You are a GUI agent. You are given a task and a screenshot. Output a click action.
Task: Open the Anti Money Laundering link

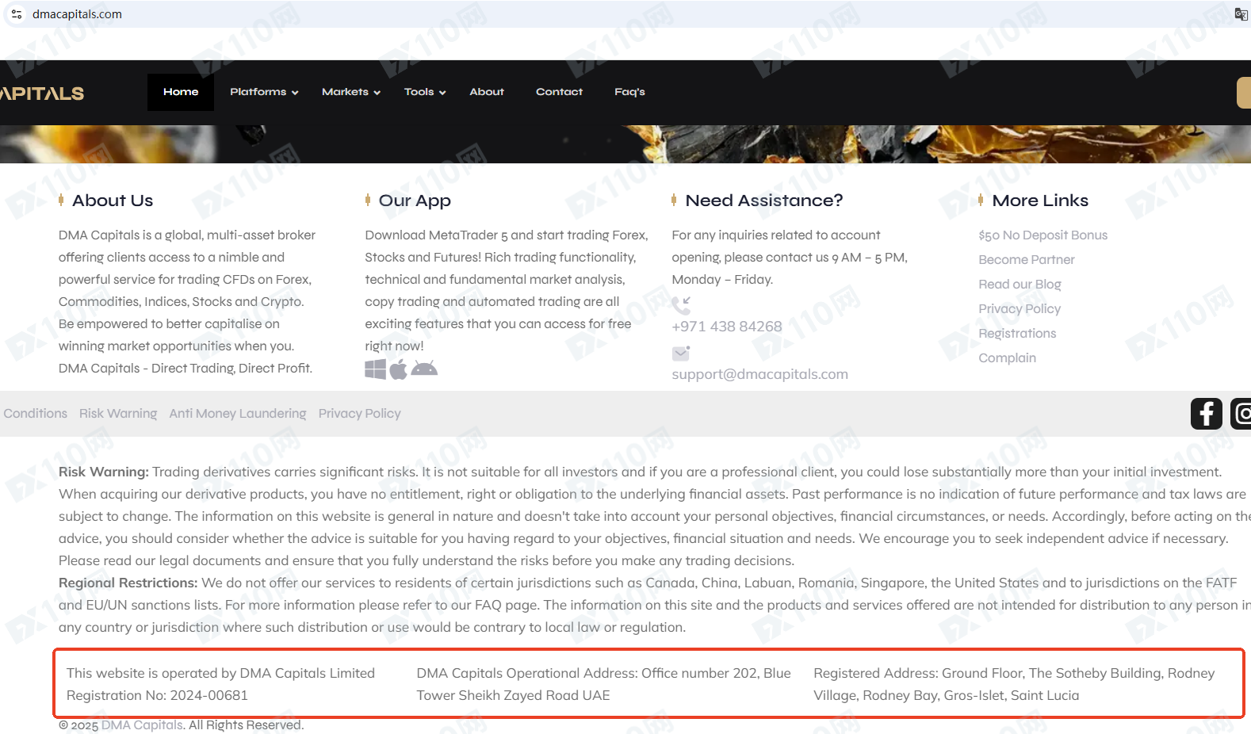pyautogui.click(x=237, y=414)
